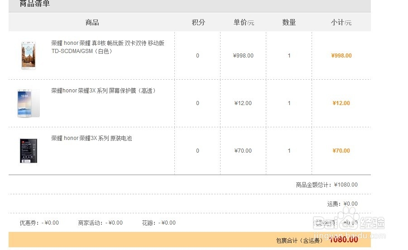Select the 优惠券 -¥0.00 text

39,223
